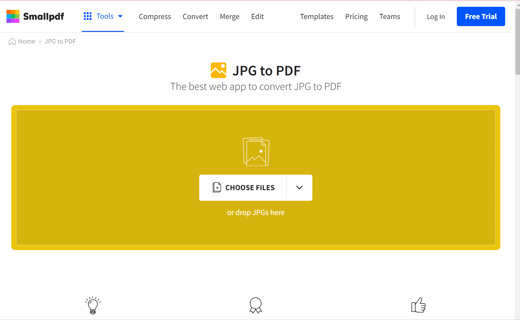Image resolution: width=520 pixels, height=320 pixels.
Task: Click the stacked photos icon in upload area
Action: coord(256,151)
